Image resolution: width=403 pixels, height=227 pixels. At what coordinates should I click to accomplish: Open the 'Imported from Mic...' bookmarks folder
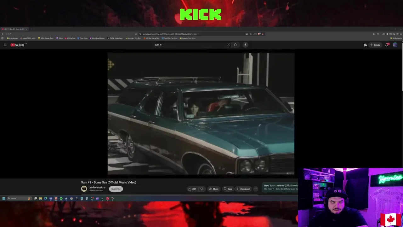point(188,38)
